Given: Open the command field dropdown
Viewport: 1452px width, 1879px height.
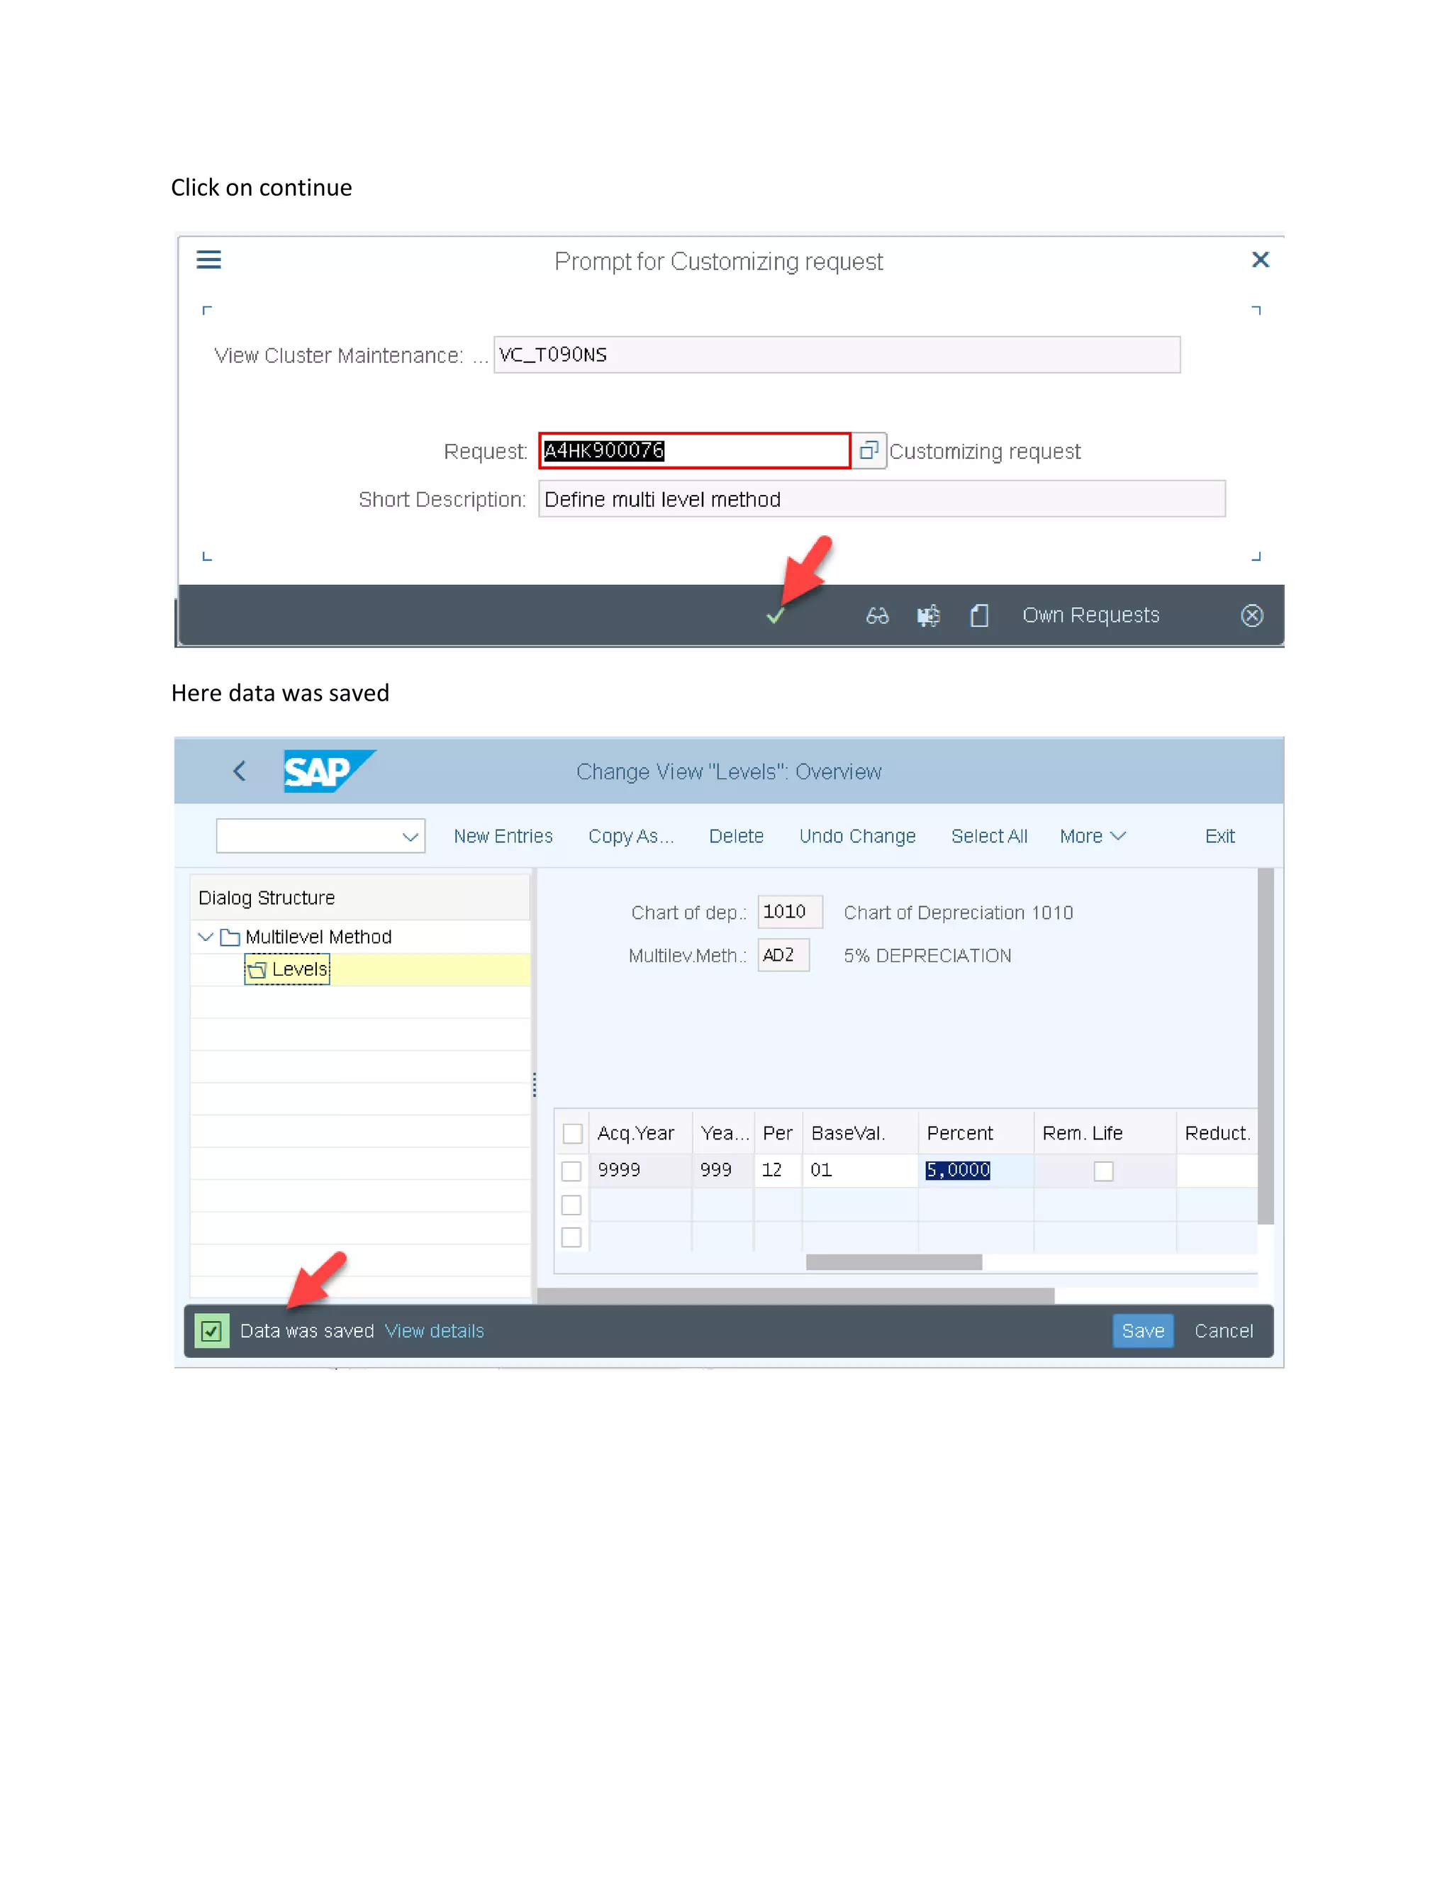Looking at the screenshot, I should pyautogui.click(x=411, y=837).
